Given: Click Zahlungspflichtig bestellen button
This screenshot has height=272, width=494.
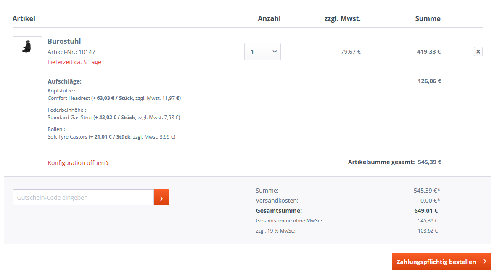Looking at the screenshot, I should click(x=441, y=262).
